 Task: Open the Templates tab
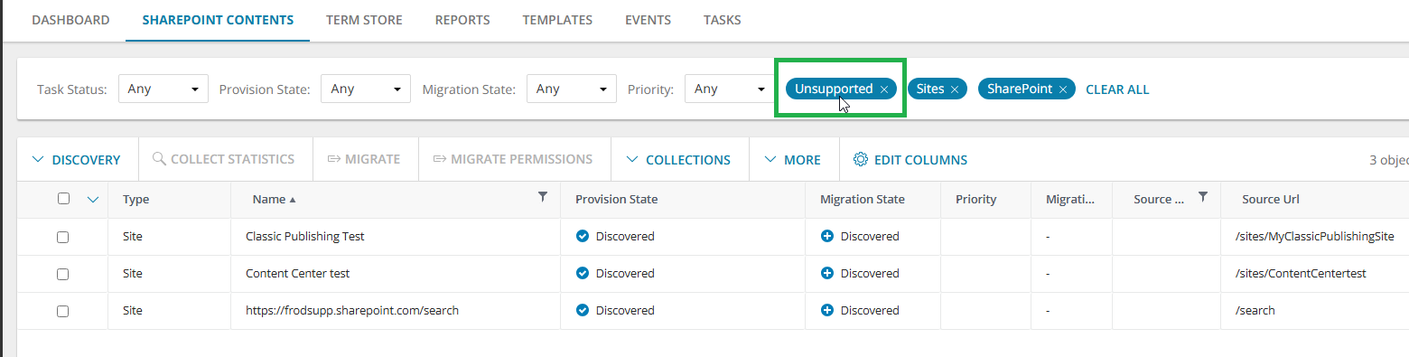(x=557, y=20)
